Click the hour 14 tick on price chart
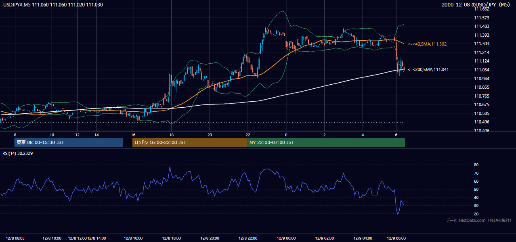Screen dimensions: 516x242 coord(96,135)
